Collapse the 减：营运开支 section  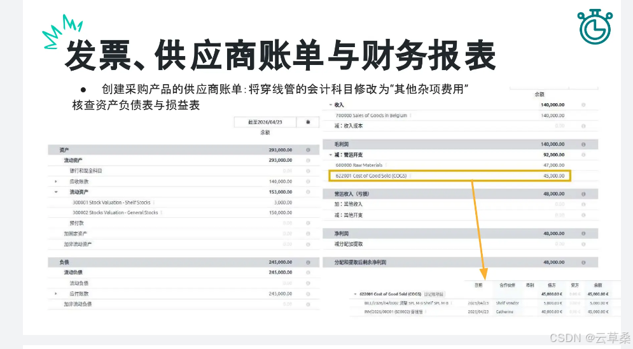pos(331,155)
